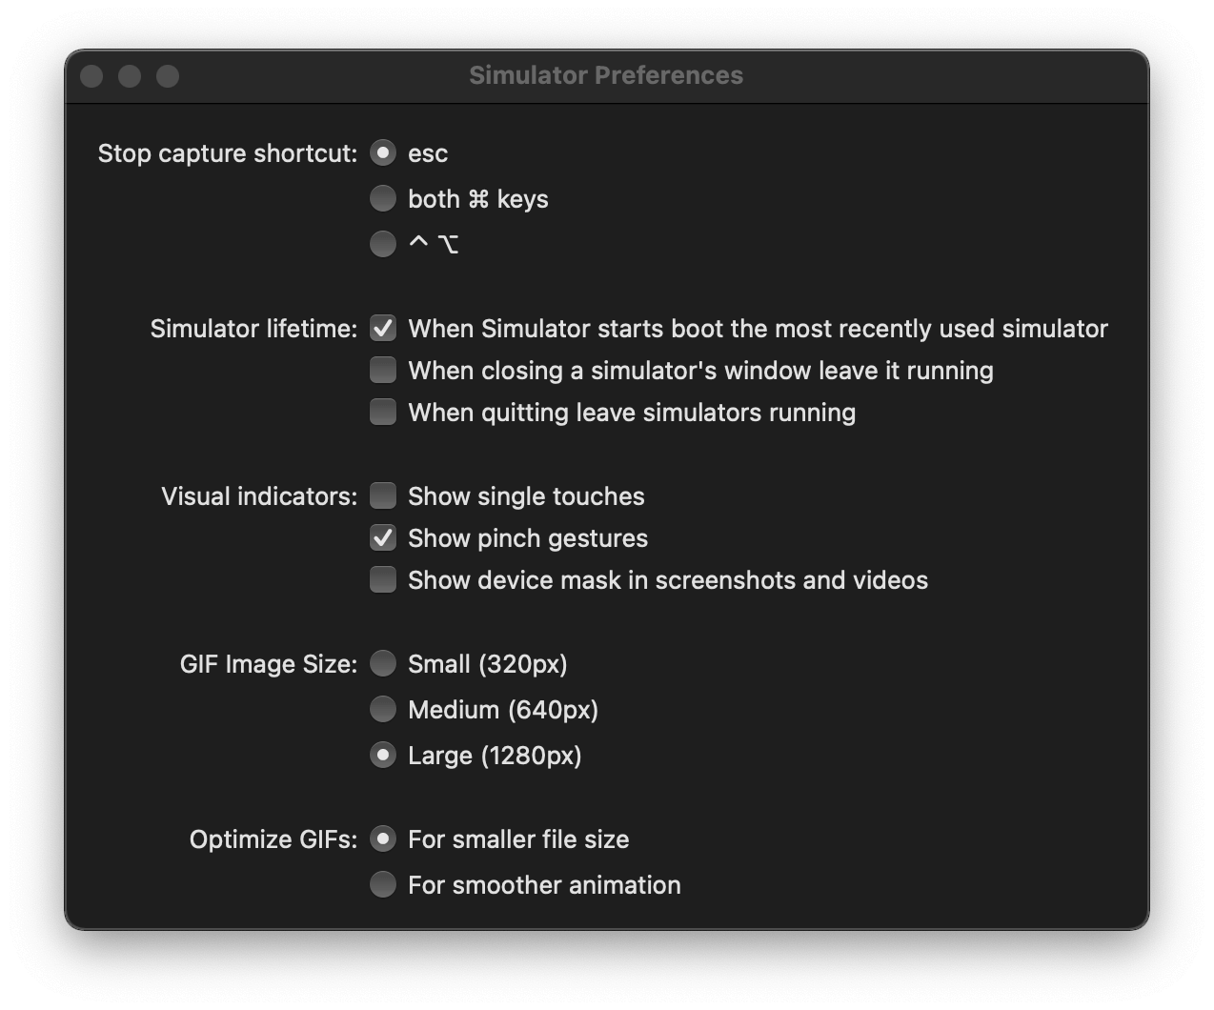Viewport: 1214px width, 1010px height.
Task: Optimize GIFs for smoother animation
Action: (x=382, y=884)
